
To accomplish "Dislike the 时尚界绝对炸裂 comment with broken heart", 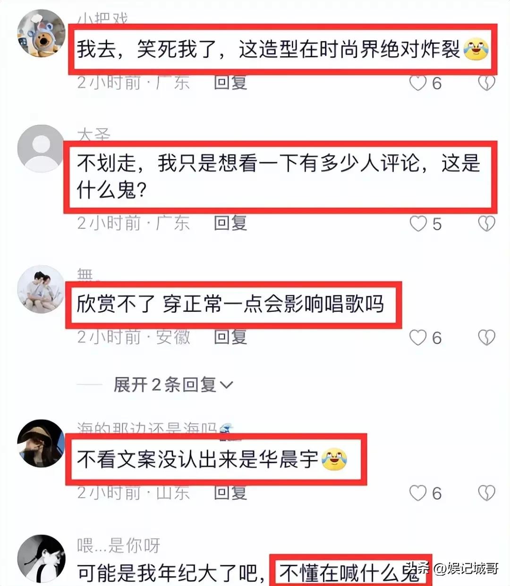I will (486, 83).
